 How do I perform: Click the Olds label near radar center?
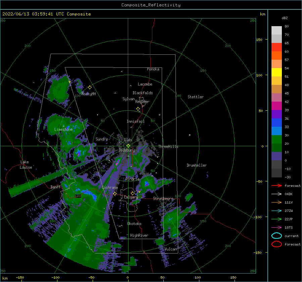tap(128, 139)
